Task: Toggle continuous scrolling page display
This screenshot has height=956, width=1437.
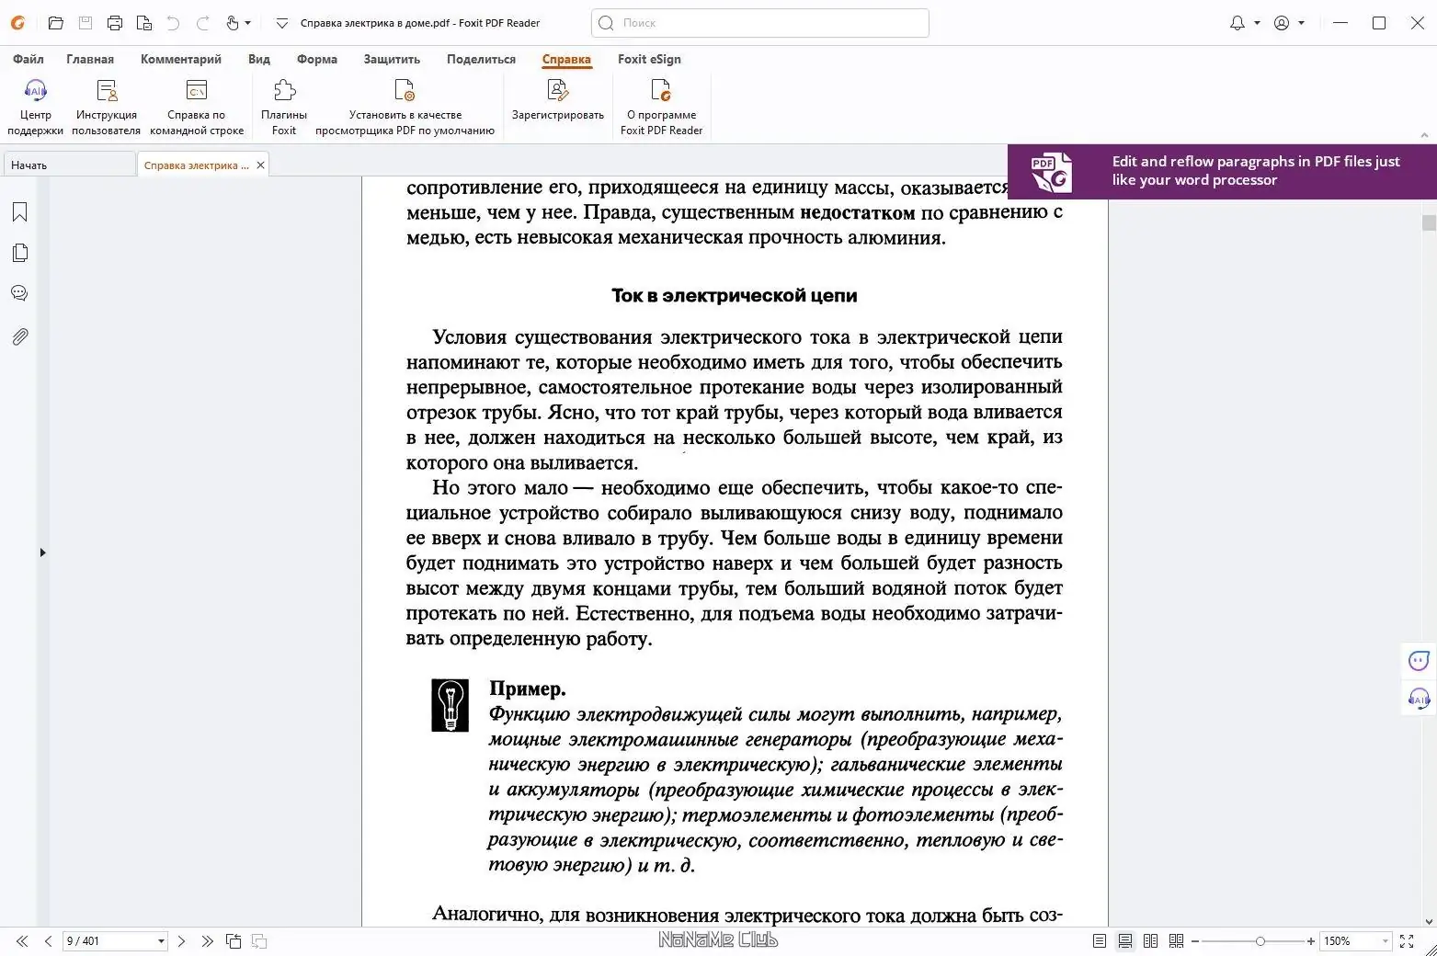Action: tap(1124, 940)
